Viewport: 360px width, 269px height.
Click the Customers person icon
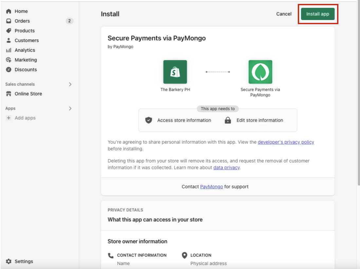point(9,40)
